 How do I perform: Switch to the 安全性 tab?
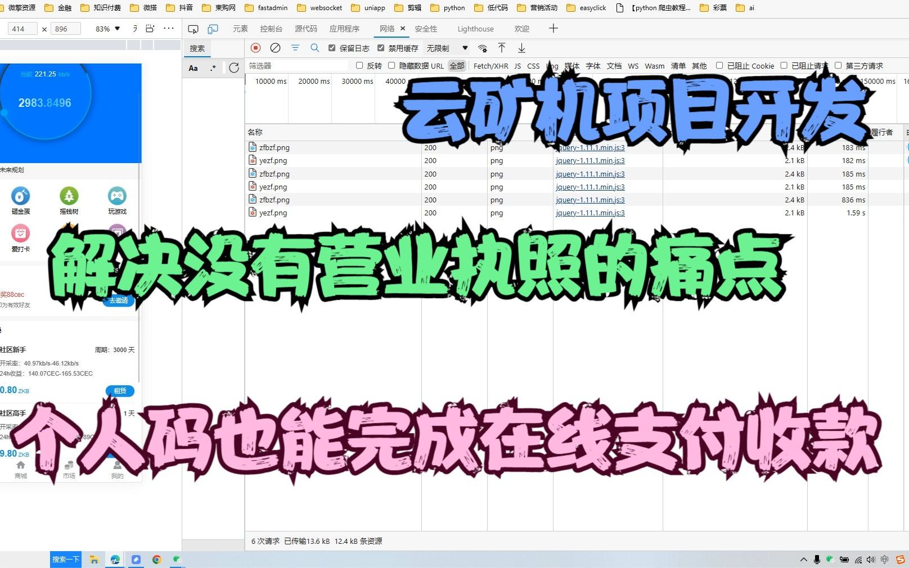pos(426,29)
